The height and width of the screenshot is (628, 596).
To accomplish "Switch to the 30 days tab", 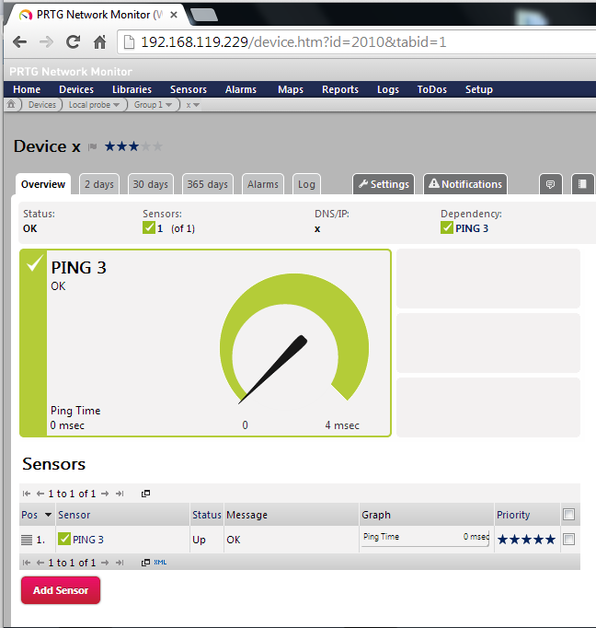I will coord(151,184).
